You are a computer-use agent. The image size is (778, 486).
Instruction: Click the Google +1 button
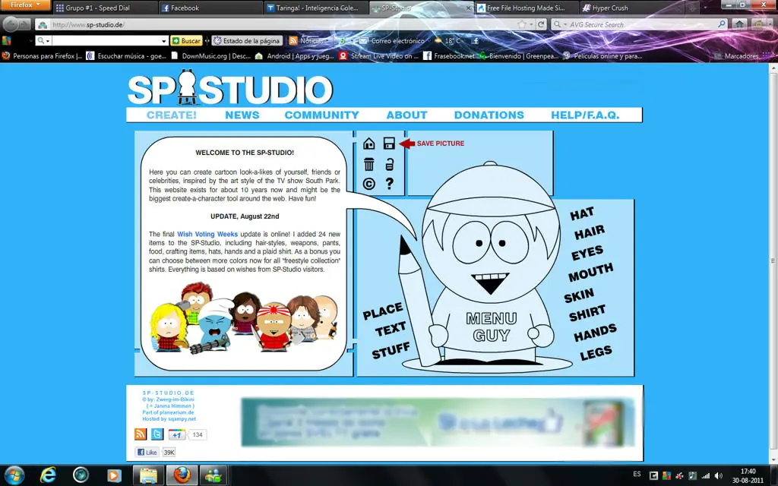177,434
